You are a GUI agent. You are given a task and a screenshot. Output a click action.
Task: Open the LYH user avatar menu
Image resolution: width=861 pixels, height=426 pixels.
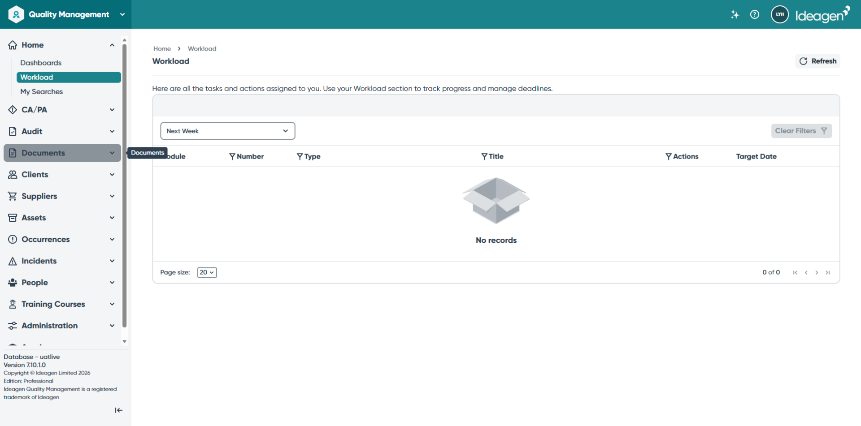pyautogui.click(x=780, y=14)
